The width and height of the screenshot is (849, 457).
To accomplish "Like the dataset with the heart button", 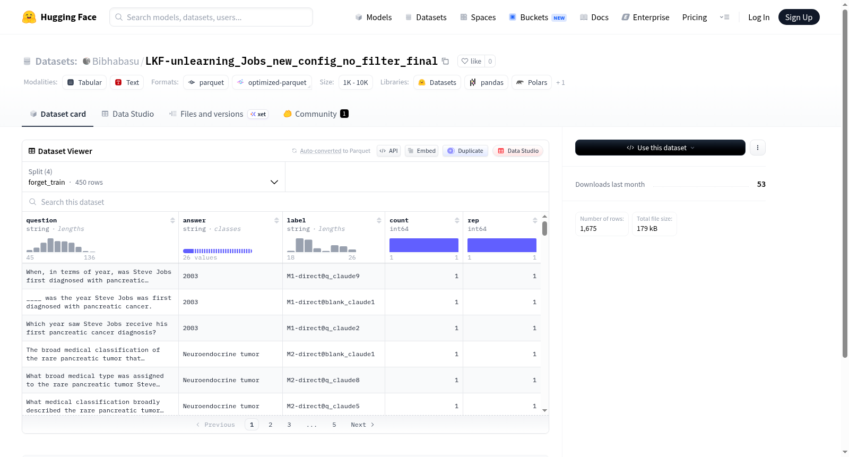I will tap(471, 62).
